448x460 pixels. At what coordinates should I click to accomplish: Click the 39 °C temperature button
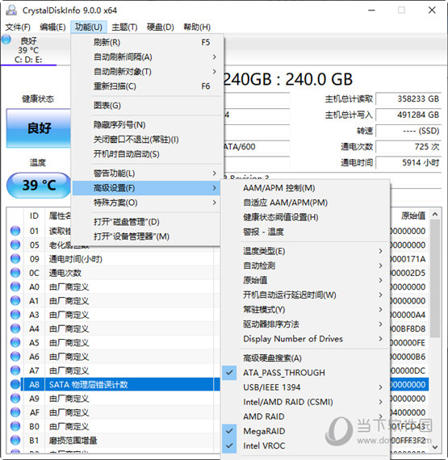[39, 185]
